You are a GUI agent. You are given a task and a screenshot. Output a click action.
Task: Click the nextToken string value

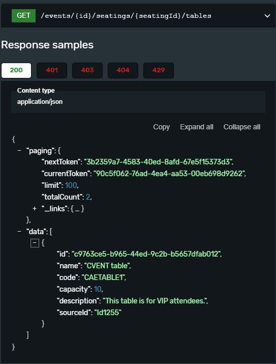159,162
